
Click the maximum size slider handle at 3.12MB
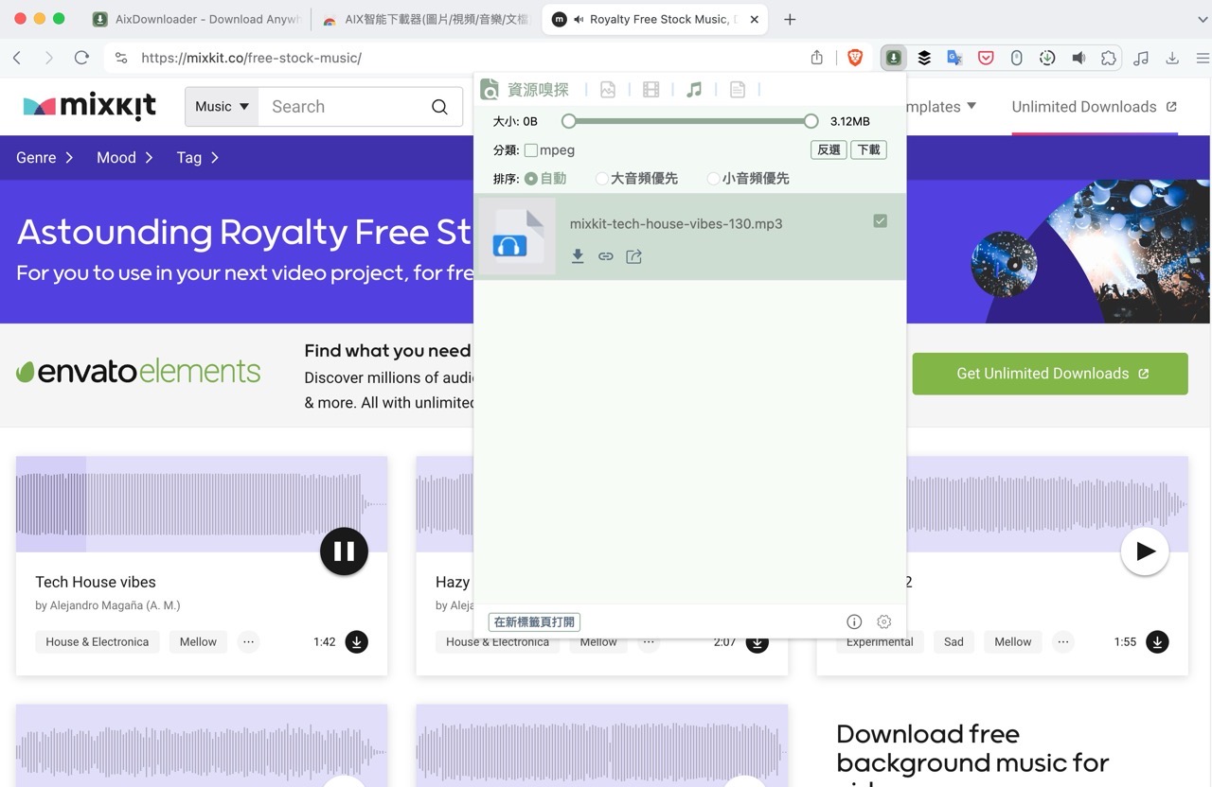coord(811,121)
